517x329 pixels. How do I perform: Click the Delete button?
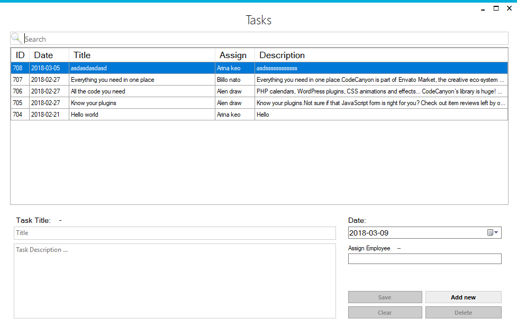point(463,313)
